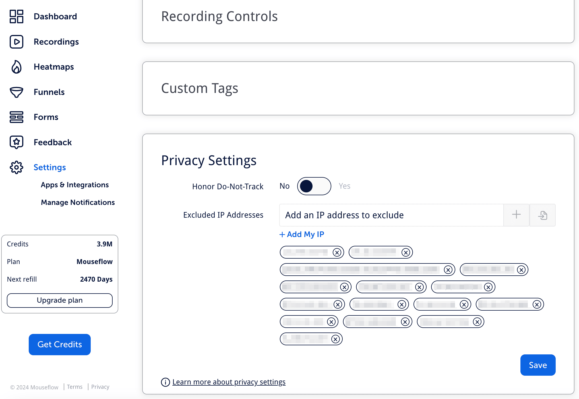Click the info icon beside privacy settings link
The image size is (579, 399).
[165, 382]
